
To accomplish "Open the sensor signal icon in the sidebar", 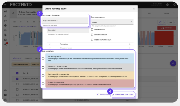I will [5, 21].
